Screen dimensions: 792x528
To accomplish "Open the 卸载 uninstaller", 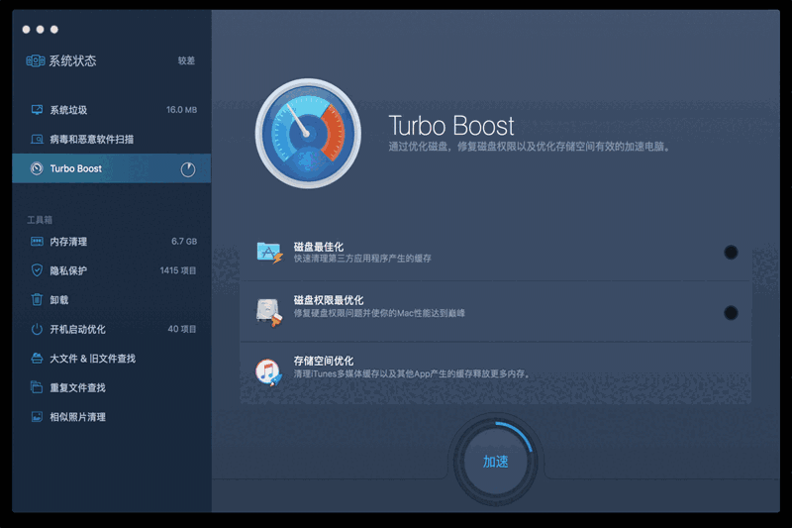I will (x=111, y=300).
